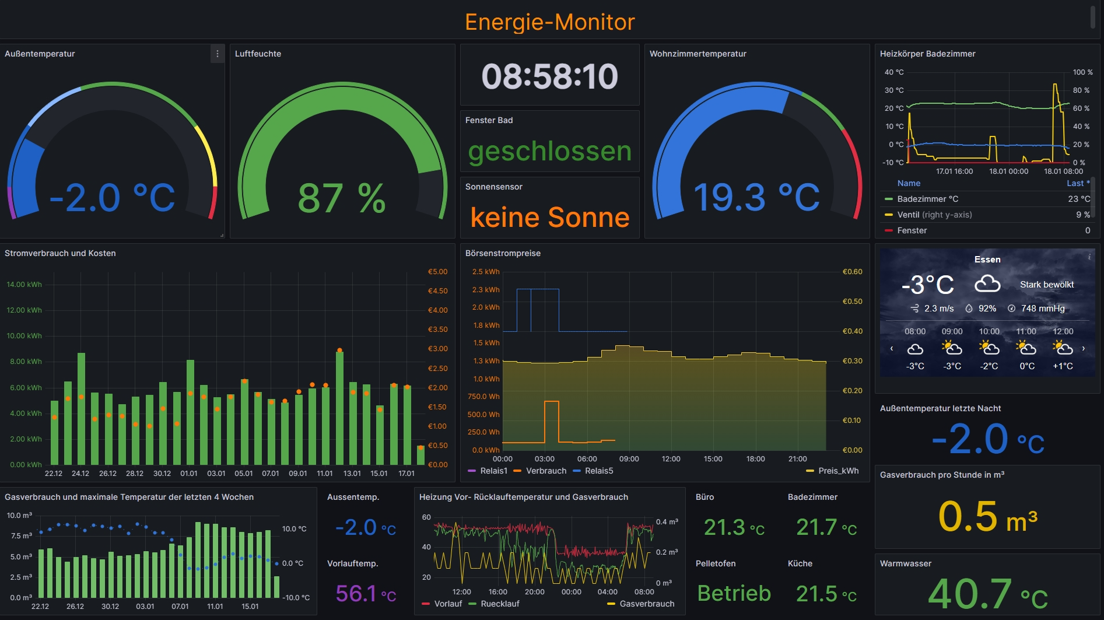Open the Außentemperatur panel three-dot menu
Viewport: 1104px width, 620px height.
click(218, 54)
